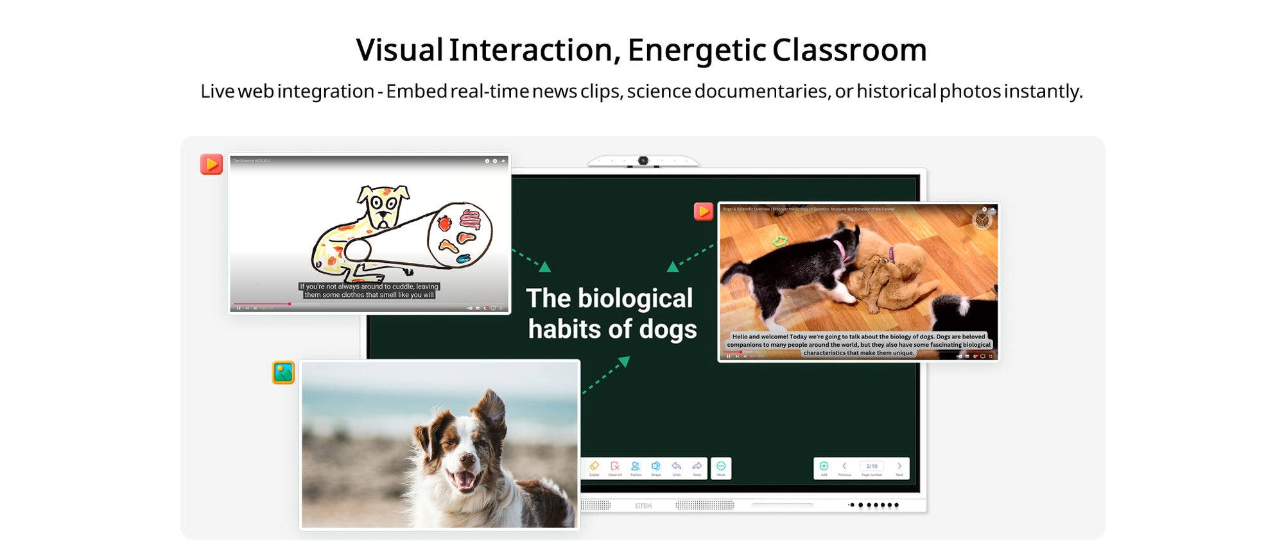Pause the puppies Scientific Overview video
This screenshot has width=1284, height=541.
click(x=729, y=356)
